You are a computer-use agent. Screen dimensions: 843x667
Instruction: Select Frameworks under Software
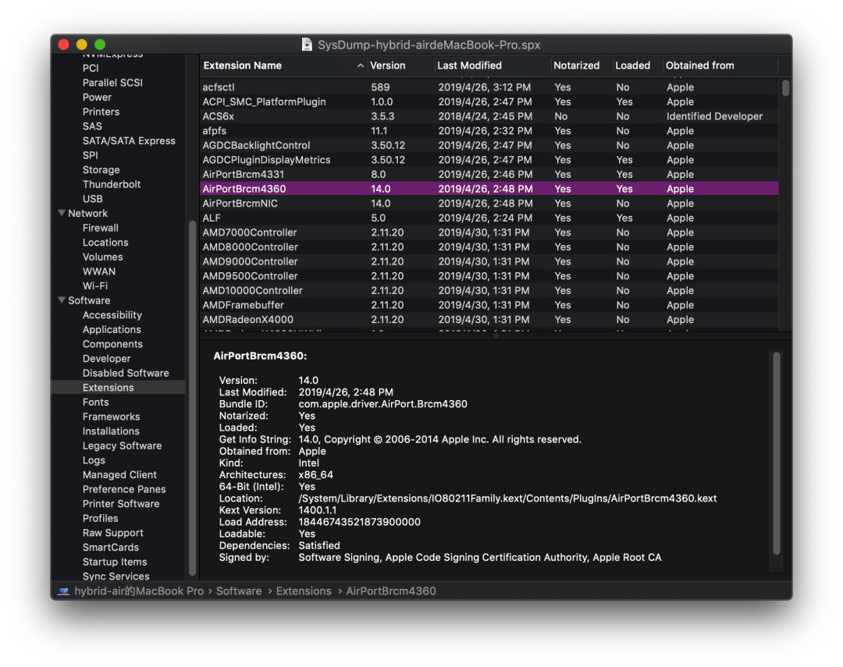click(x=112, y=417)
